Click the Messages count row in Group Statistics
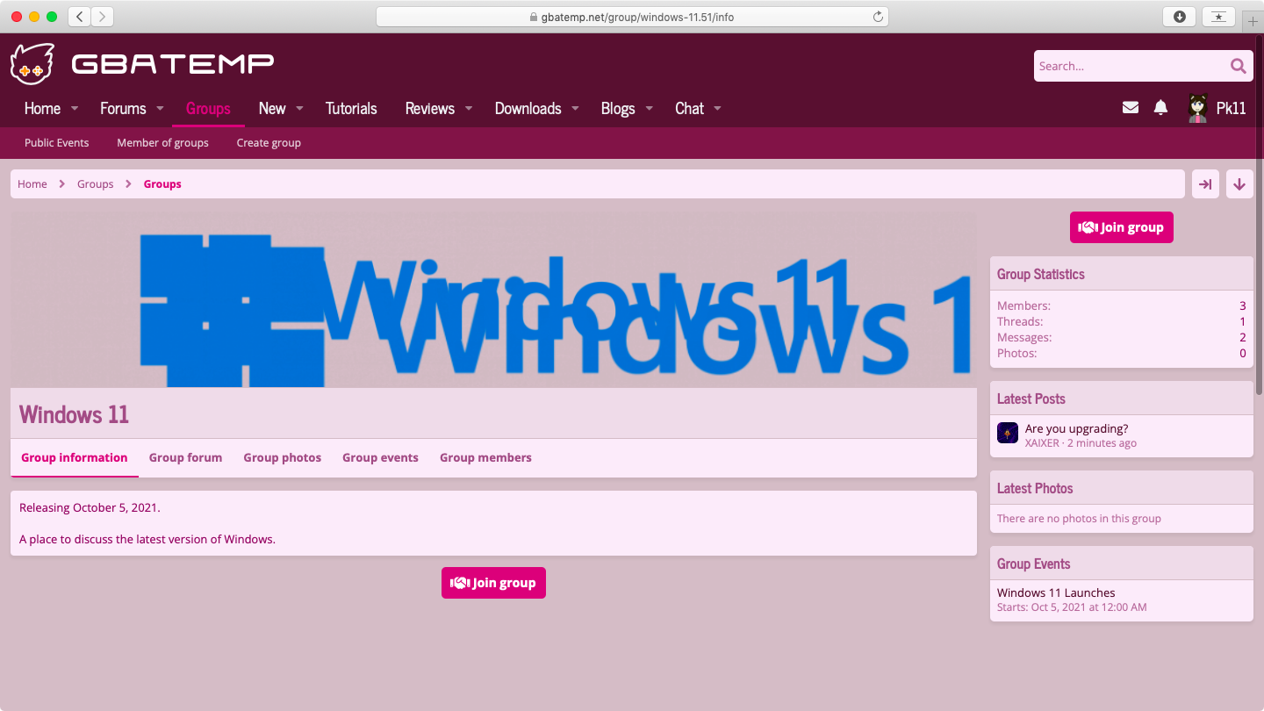The width and height of the screenshot is (1264, 711). click(1122, 337)
